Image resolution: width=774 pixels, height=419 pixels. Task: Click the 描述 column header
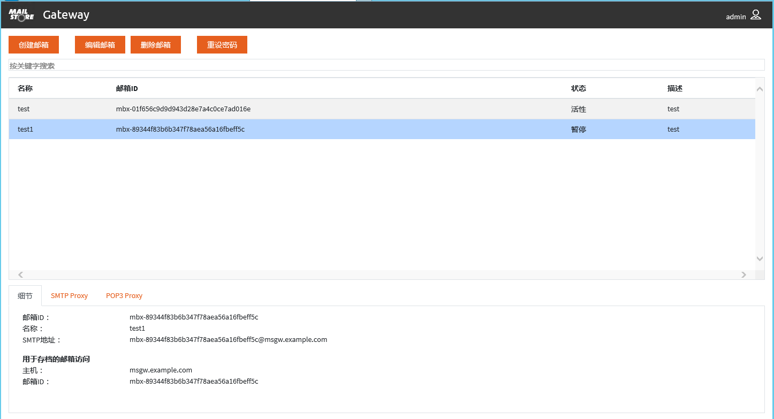click(675, 88)
